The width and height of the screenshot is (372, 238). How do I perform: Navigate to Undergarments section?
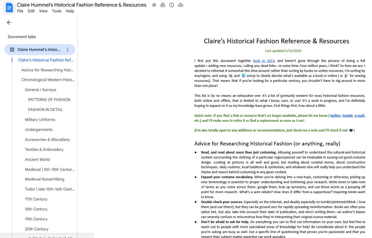click(39, 130)
